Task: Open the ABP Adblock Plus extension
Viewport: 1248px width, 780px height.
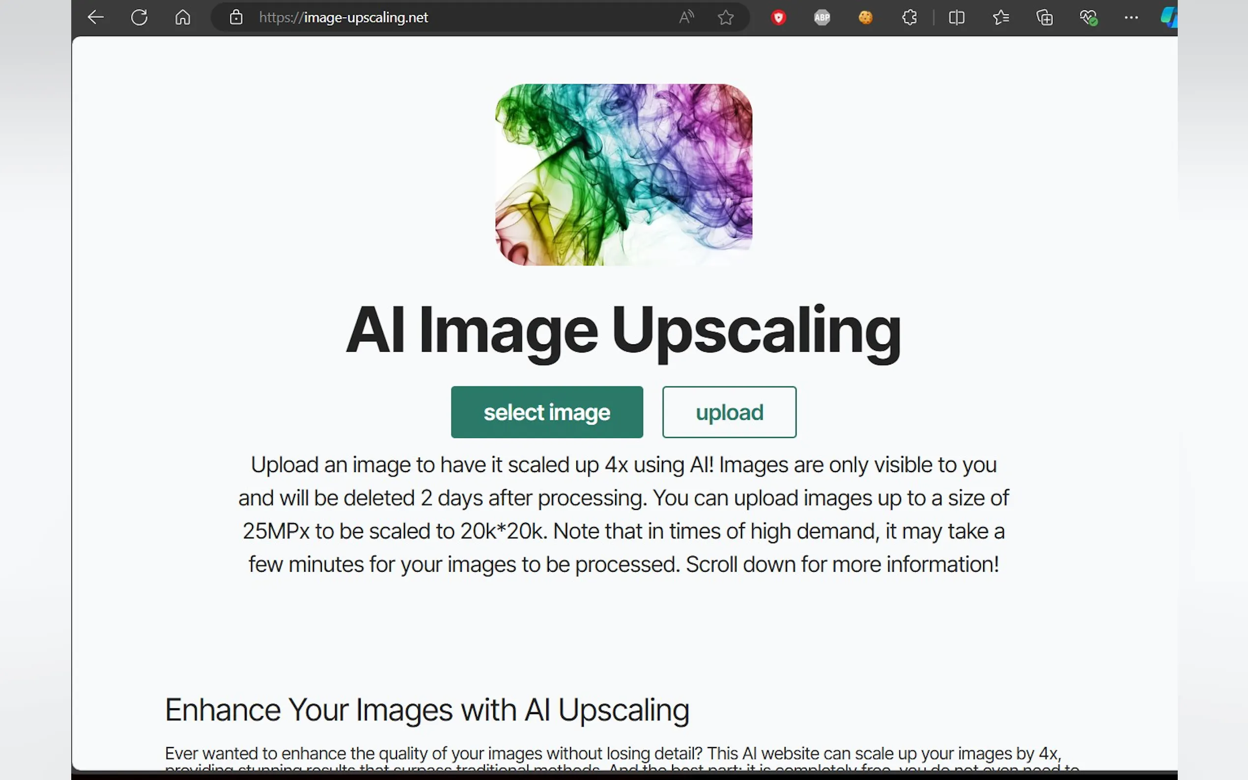Action: pos(822,18)
